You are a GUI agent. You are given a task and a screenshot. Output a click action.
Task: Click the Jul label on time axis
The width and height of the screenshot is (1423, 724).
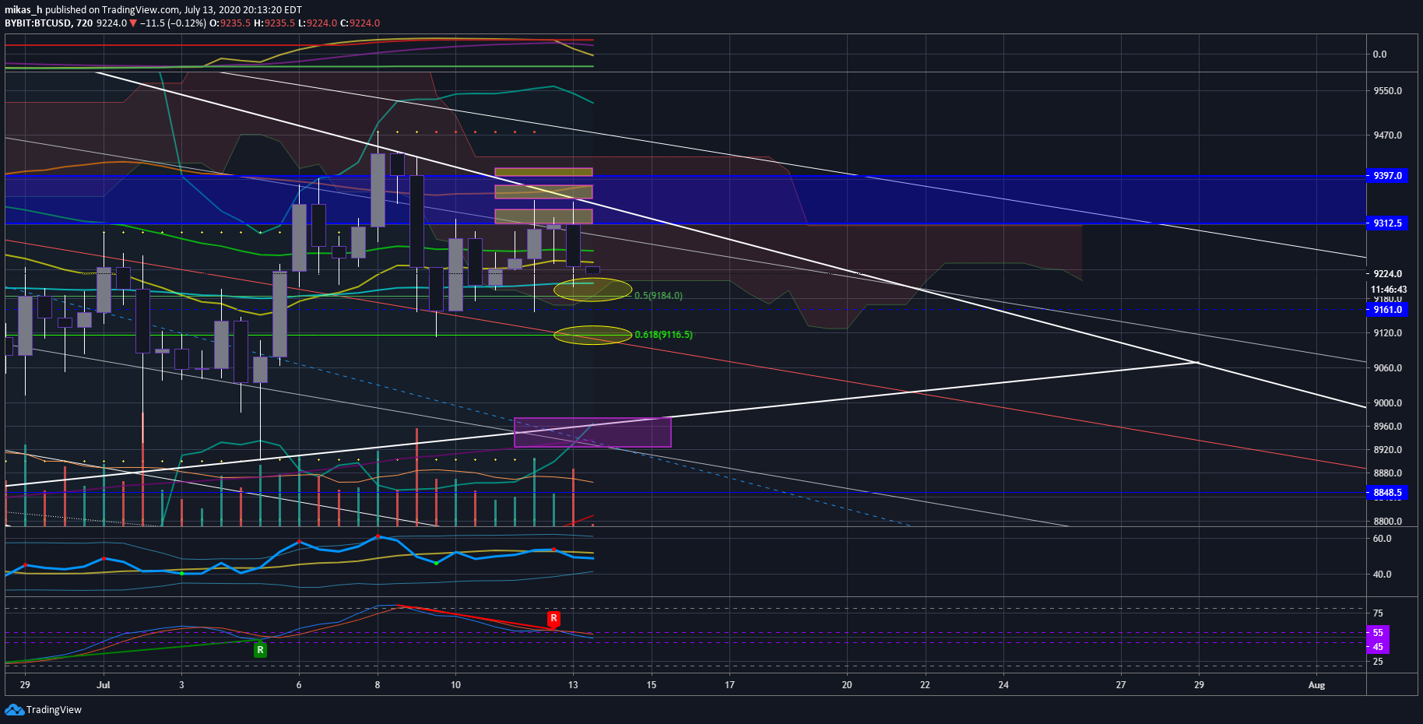point(104,685)
